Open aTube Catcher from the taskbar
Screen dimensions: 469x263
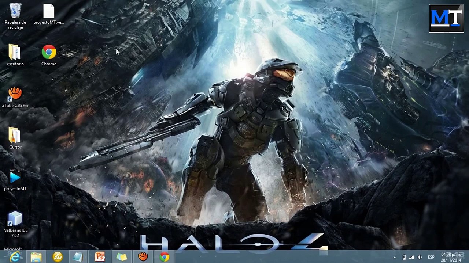click(x=143, y=257)
